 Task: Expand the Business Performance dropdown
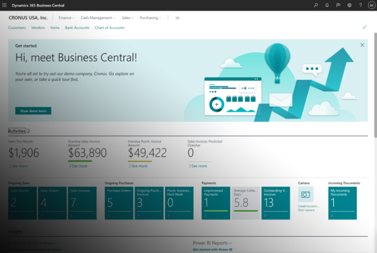[x=32, y=243]
